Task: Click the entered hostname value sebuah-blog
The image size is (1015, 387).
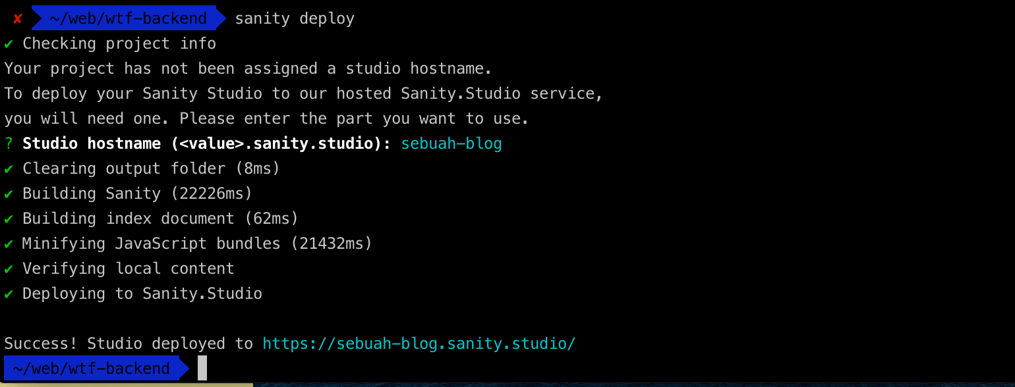Action: click(x=451, y=143)
